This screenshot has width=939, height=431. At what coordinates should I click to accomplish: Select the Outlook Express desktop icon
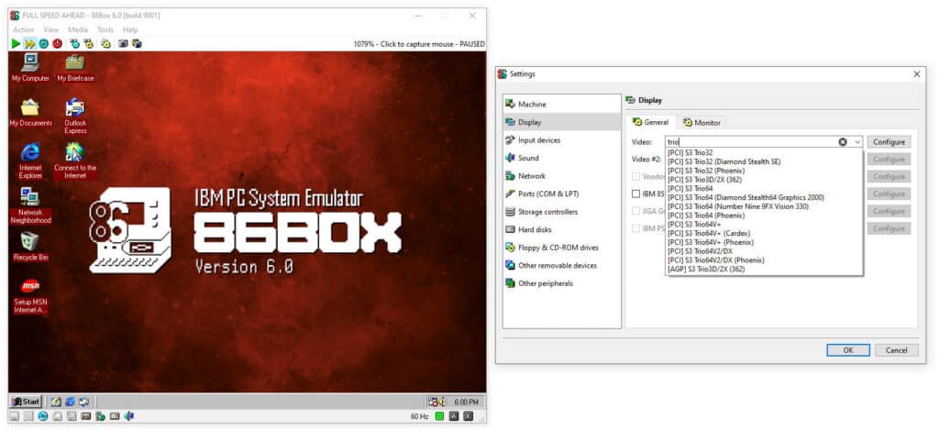coord(75,116)
